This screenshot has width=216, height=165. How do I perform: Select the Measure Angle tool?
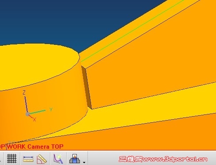click(42, 159)
